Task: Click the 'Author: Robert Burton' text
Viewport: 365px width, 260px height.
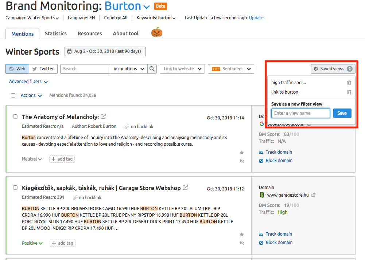Action: click(94, 126)
